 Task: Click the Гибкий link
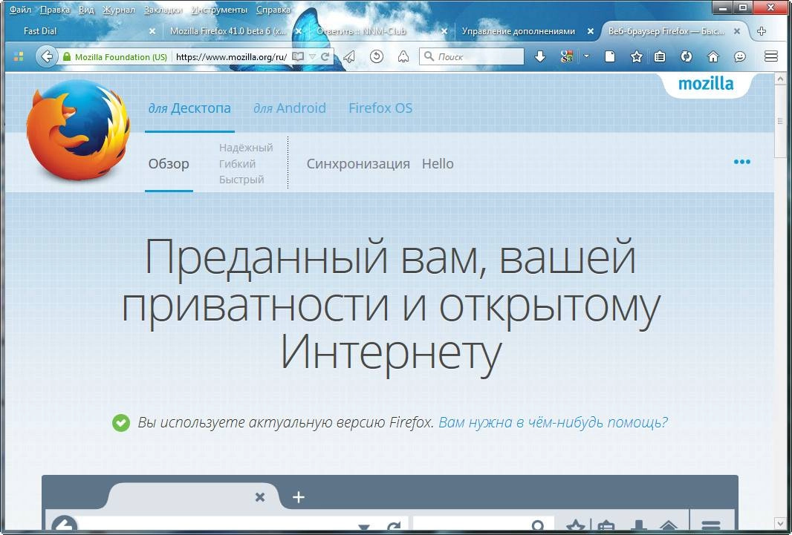click(238, 164)
